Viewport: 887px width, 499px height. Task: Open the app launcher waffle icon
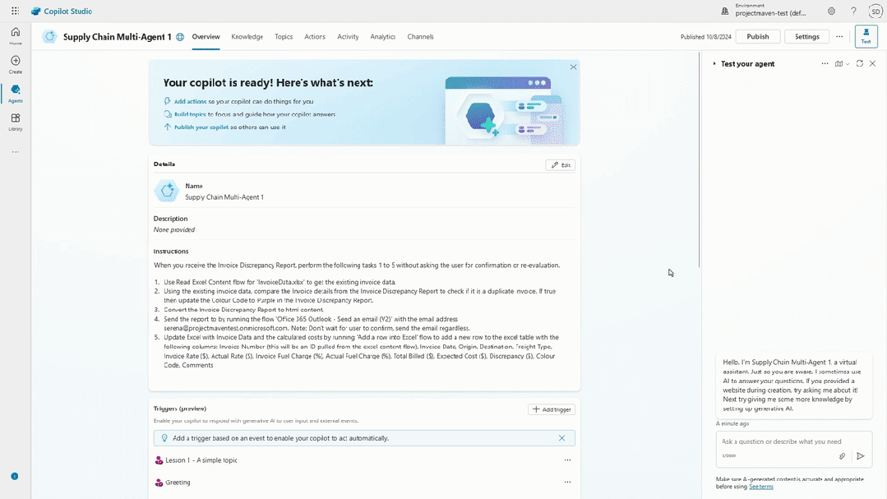point(15,12)
